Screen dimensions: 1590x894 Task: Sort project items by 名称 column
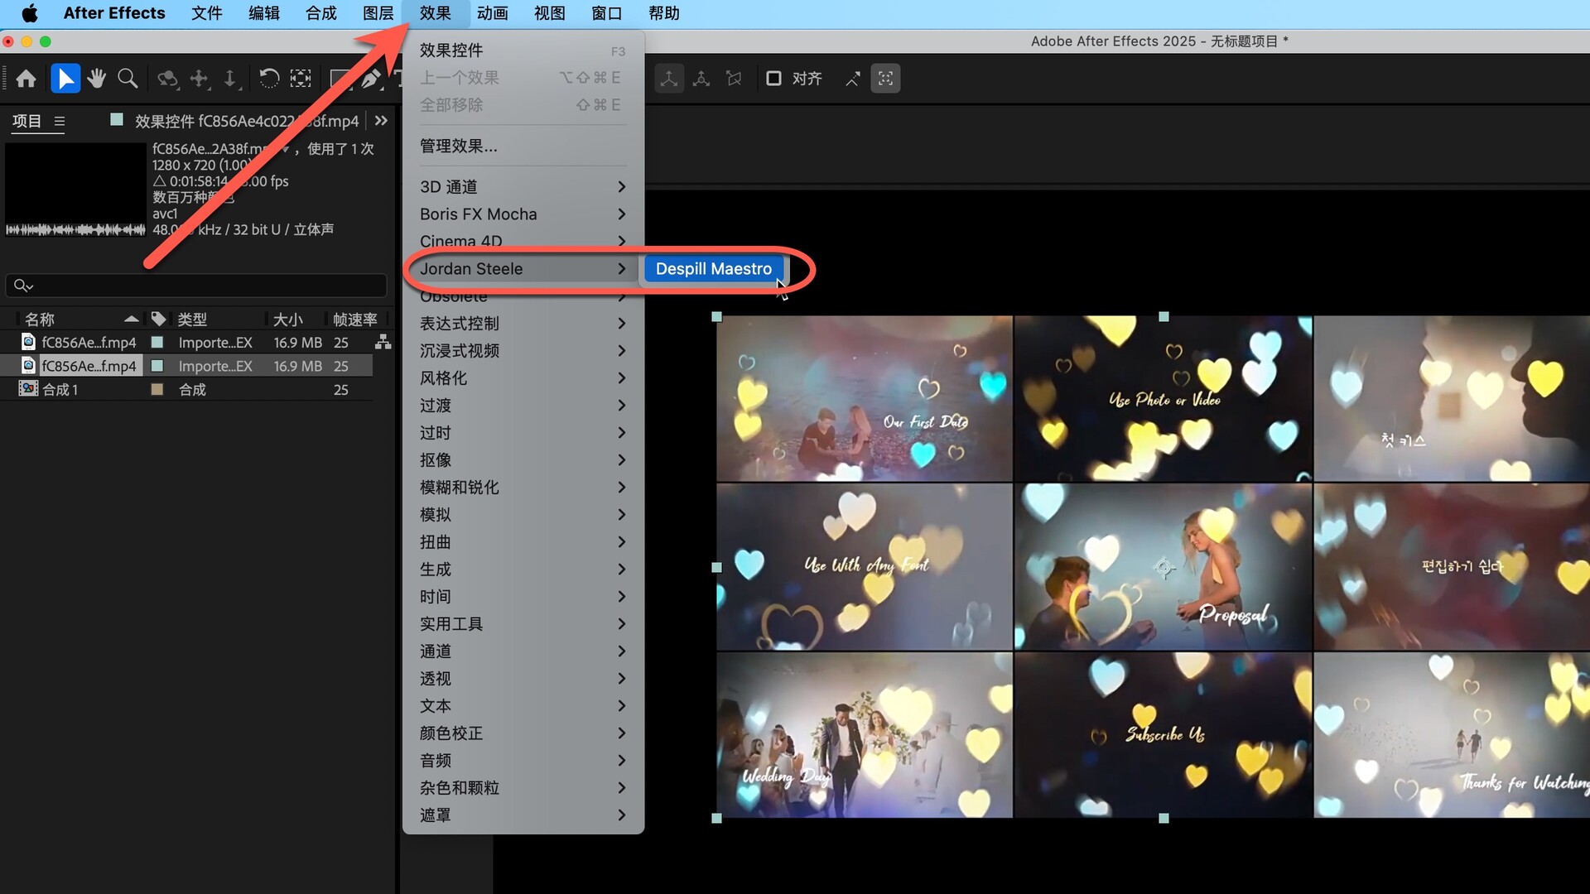click(x=40, y=320)
